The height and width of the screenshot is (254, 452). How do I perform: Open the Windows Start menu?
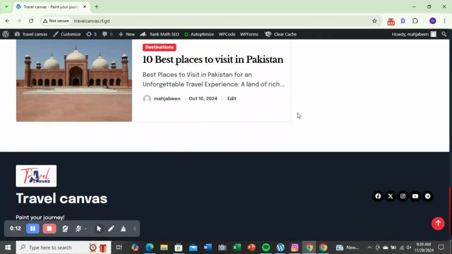pos(8,247)
